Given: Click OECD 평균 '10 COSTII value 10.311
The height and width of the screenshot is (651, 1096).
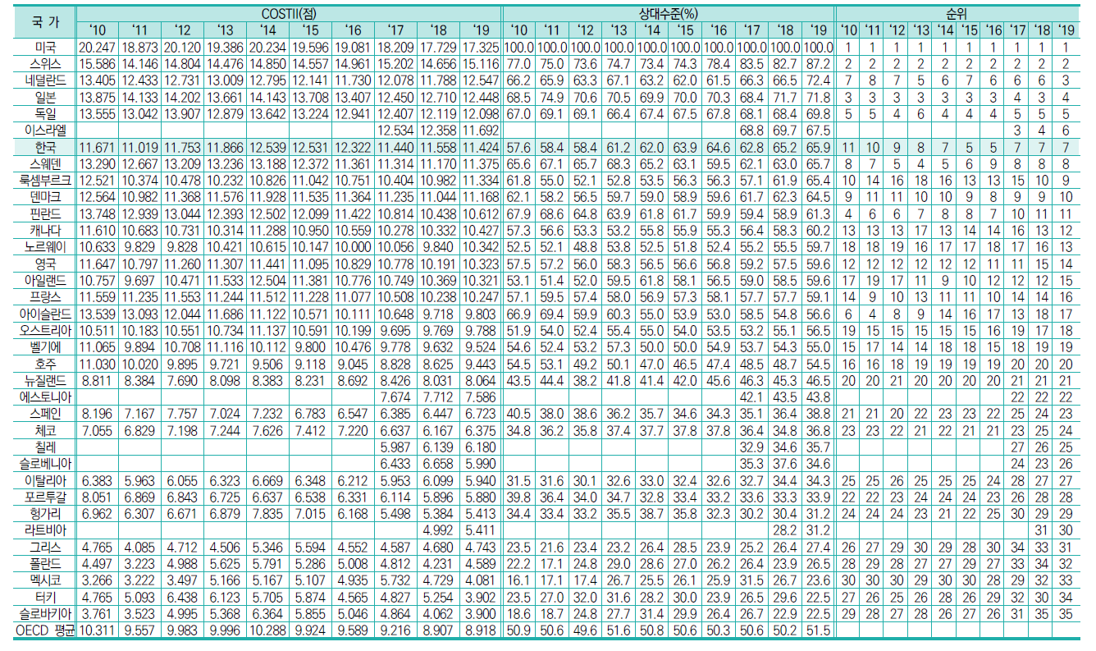Looking at the screenshot, I should point(98,630).
